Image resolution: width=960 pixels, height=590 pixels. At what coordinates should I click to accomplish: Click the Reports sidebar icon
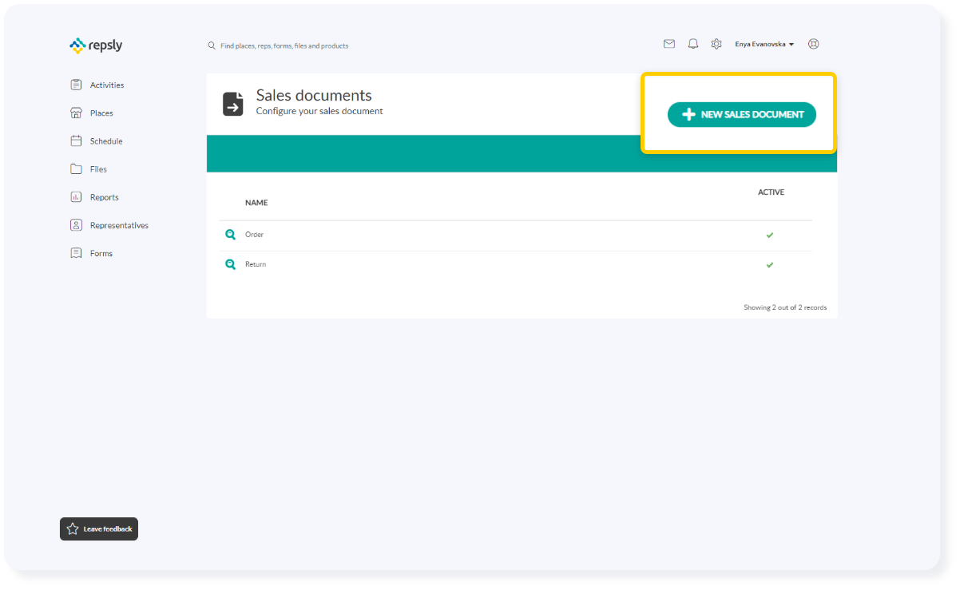[76, 196]
